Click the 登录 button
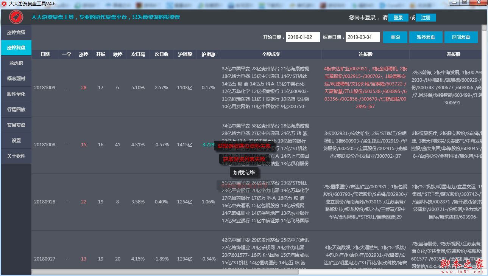This screenshot has height=276, width=488. tap(398, 18)
